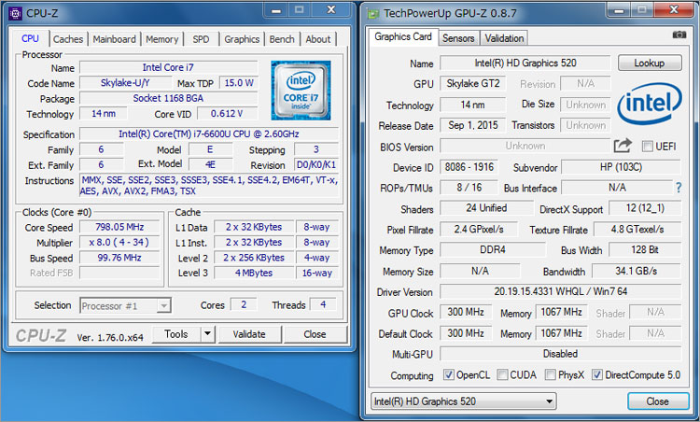Image resolution: width=700 pixels, height=422 pixels.
Task: Open the Tools dropdown arrow in CPU-Z
Action: (207, 334)
